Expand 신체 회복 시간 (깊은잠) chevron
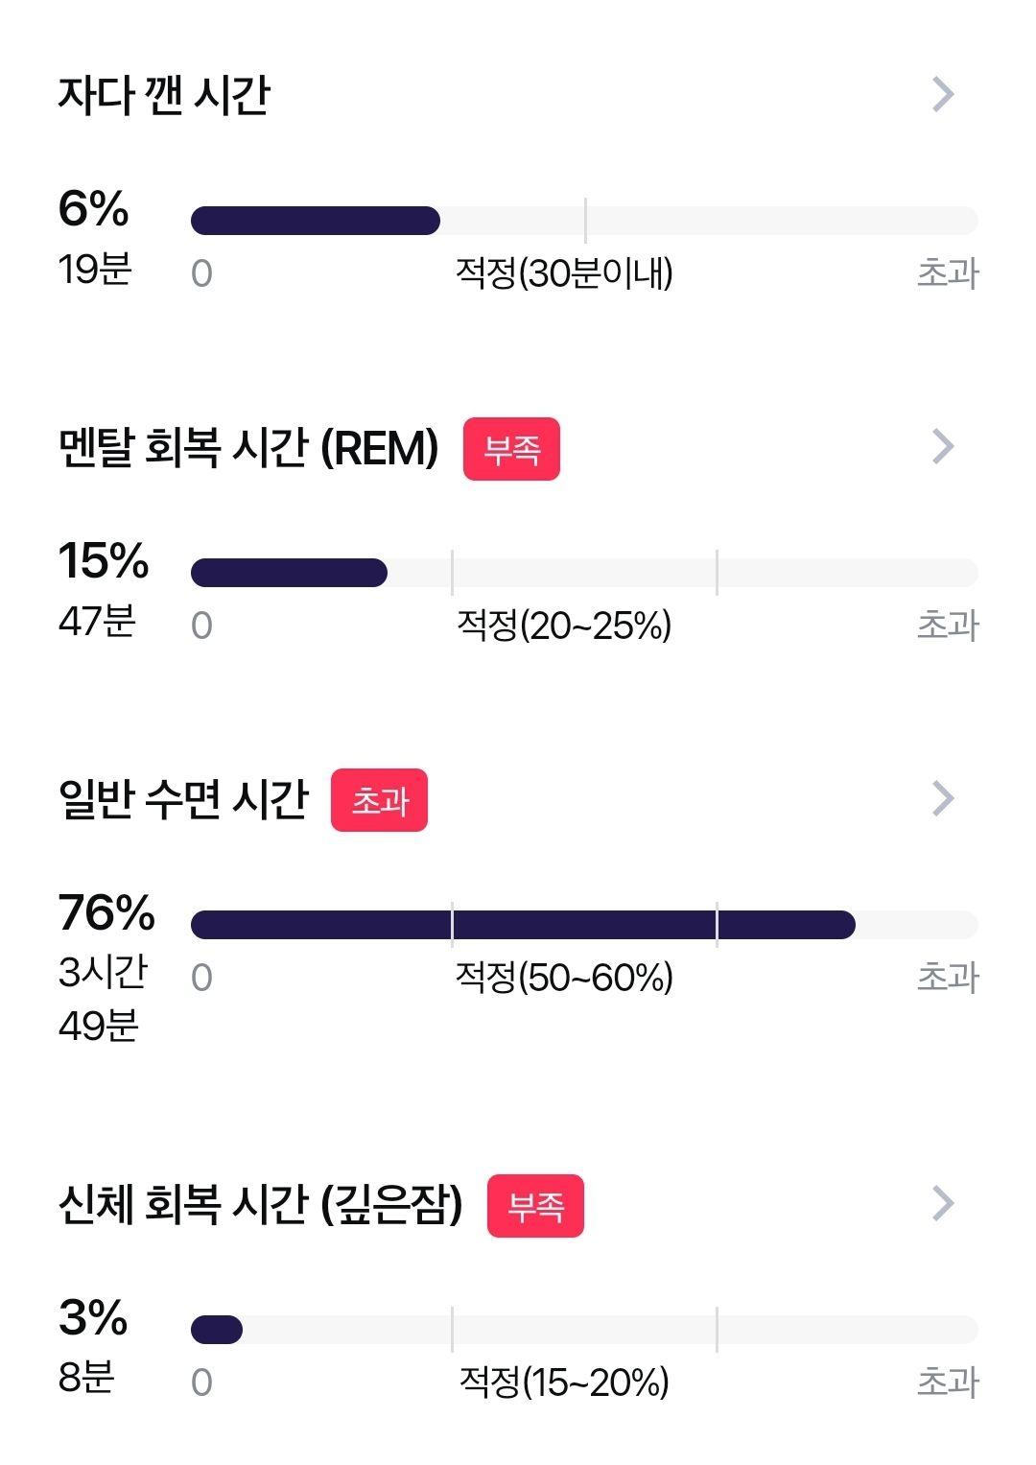The height and width of the screenshot is (1465, 1036). (x=943, y=1203)
